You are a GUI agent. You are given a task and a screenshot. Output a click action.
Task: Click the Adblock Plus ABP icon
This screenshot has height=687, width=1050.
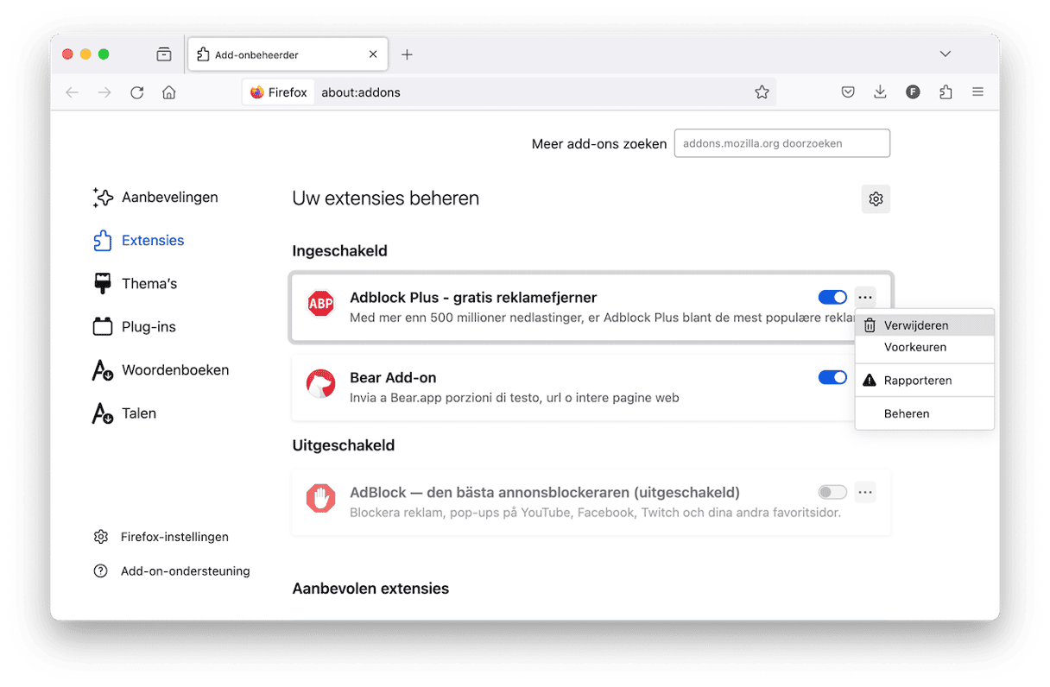(321, 304)
